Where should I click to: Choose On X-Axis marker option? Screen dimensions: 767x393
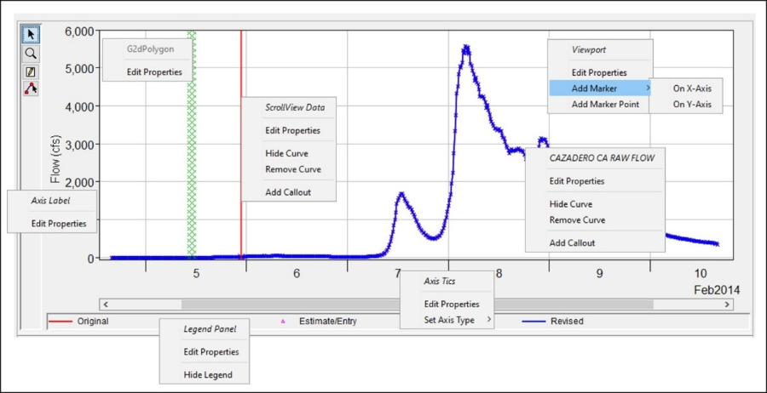pyautogui.click(x=691, y=88)
